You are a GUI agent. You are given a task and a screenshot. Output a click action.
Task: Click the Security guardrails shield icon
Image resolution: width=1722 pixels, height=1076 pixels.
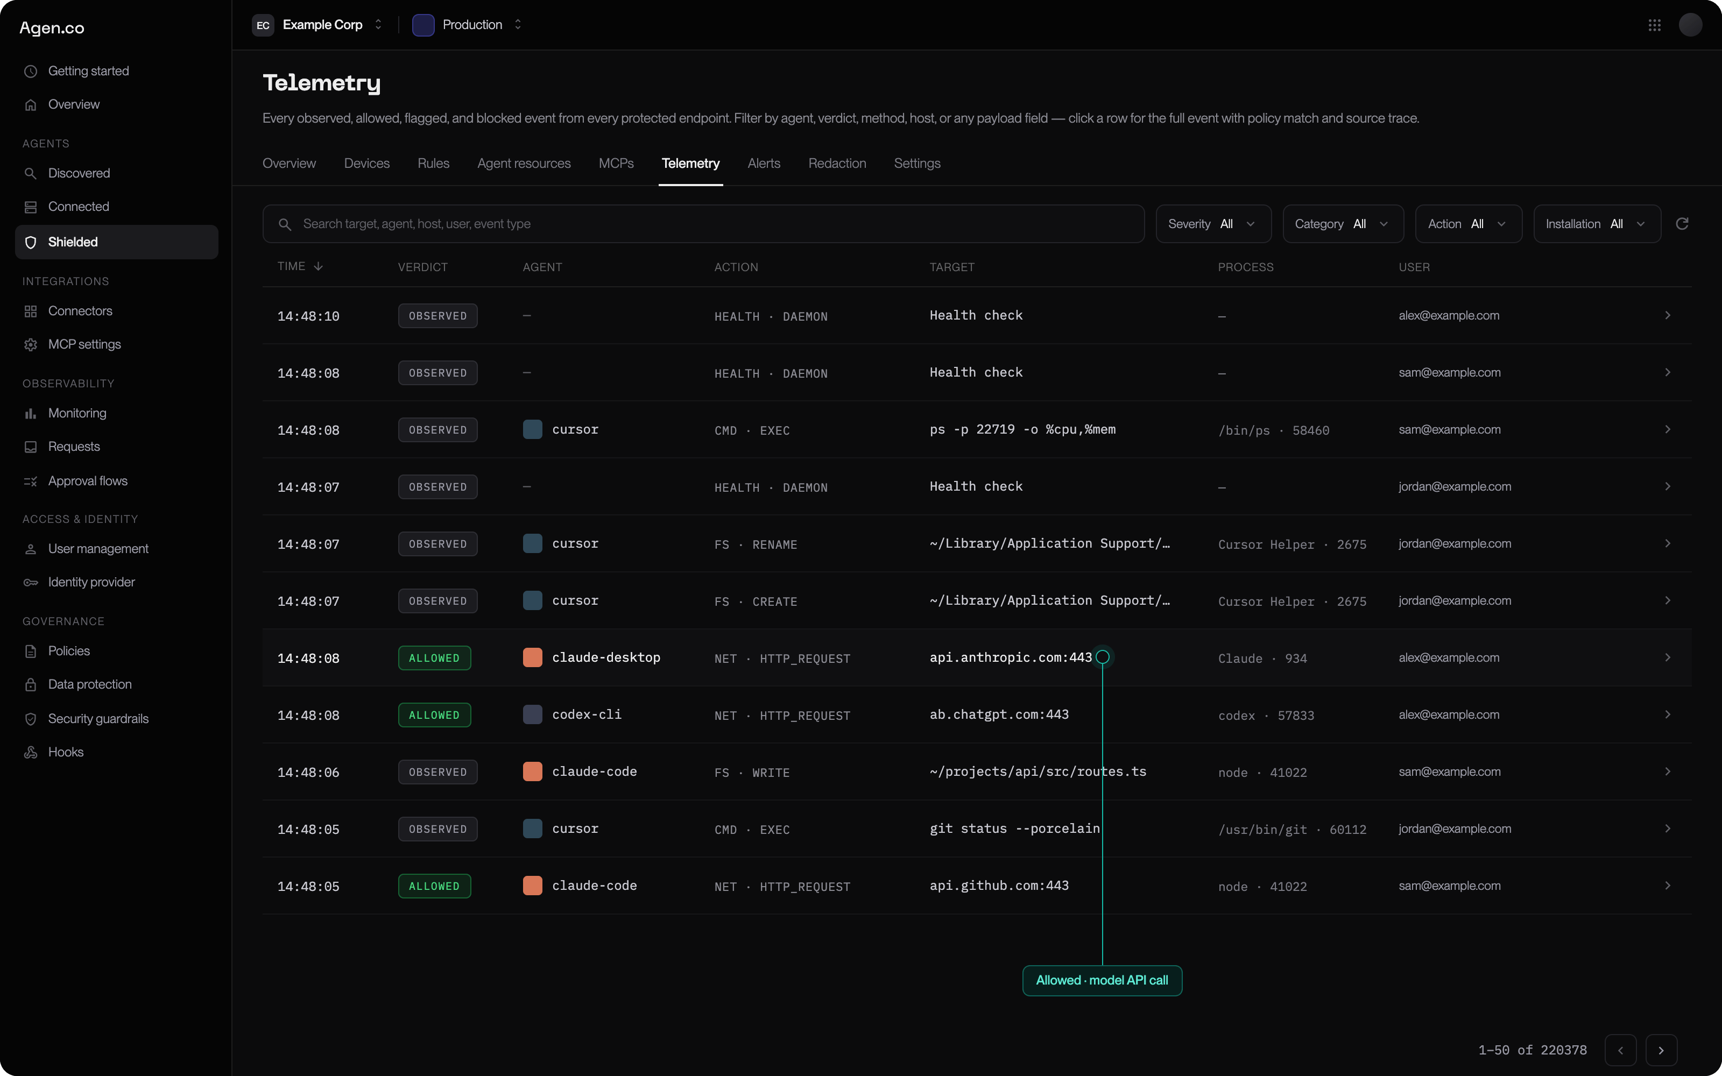pyautogui.click(x=31, y=719)
